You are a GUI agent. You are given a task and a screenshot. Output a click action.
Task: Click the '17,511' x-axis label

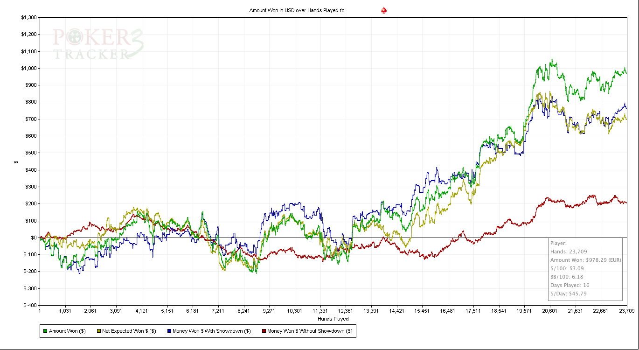point(473,310)
